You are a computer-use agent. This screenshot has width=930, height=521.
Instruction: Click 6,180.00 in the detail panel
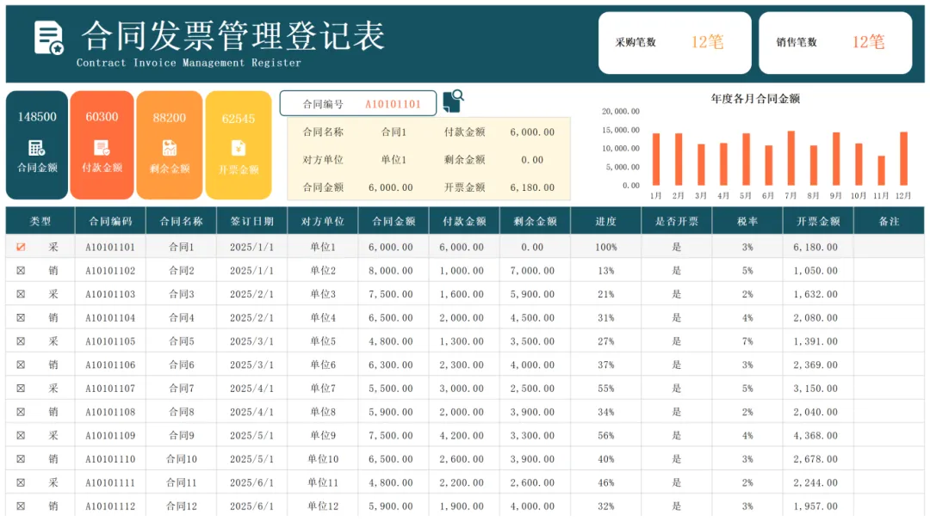[533, 187]
